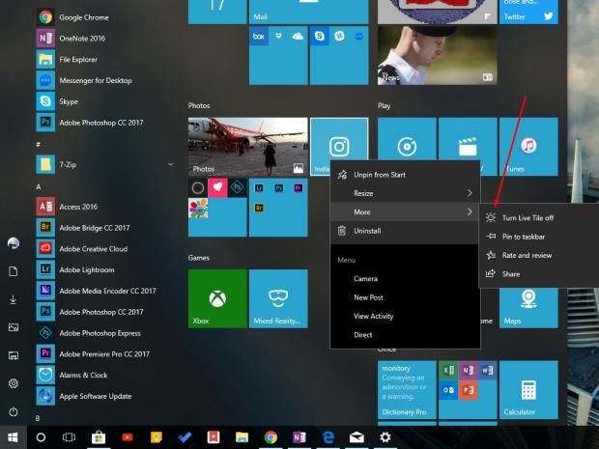Open the Instagram tile
The image size is (599, 449).
339,147
